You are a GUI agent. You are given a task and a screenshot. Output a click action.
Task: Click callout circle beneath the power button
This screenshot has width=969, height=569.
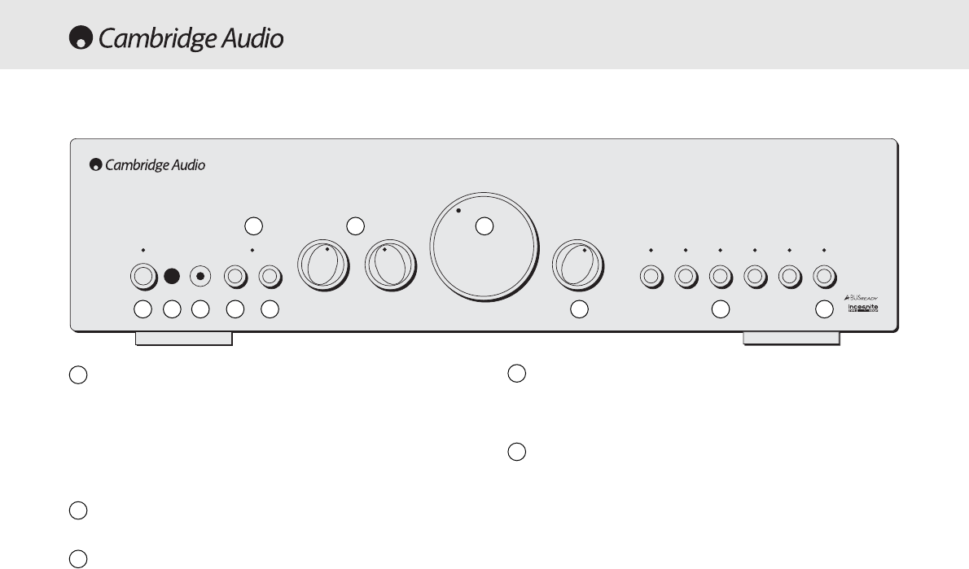142,309
